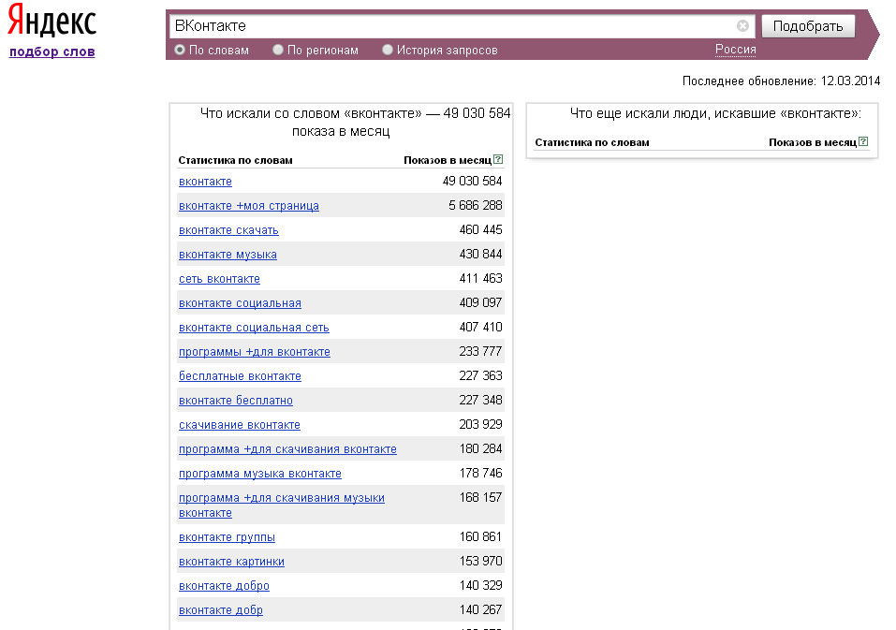This screenshot has height=630, width=896.
Task: Open 'программа музыка вконтакте' keyword link
Action: (260, 474)
